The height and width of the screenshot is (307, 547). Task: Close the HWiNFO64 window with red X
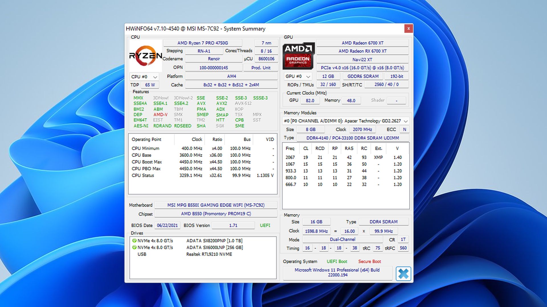coord(409,28)
